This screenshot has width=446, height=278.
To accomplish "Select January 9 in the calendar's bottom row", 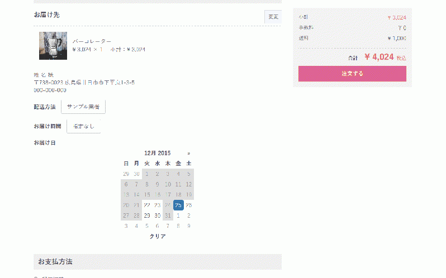I will pyautogui.click(x=189, y=226).
